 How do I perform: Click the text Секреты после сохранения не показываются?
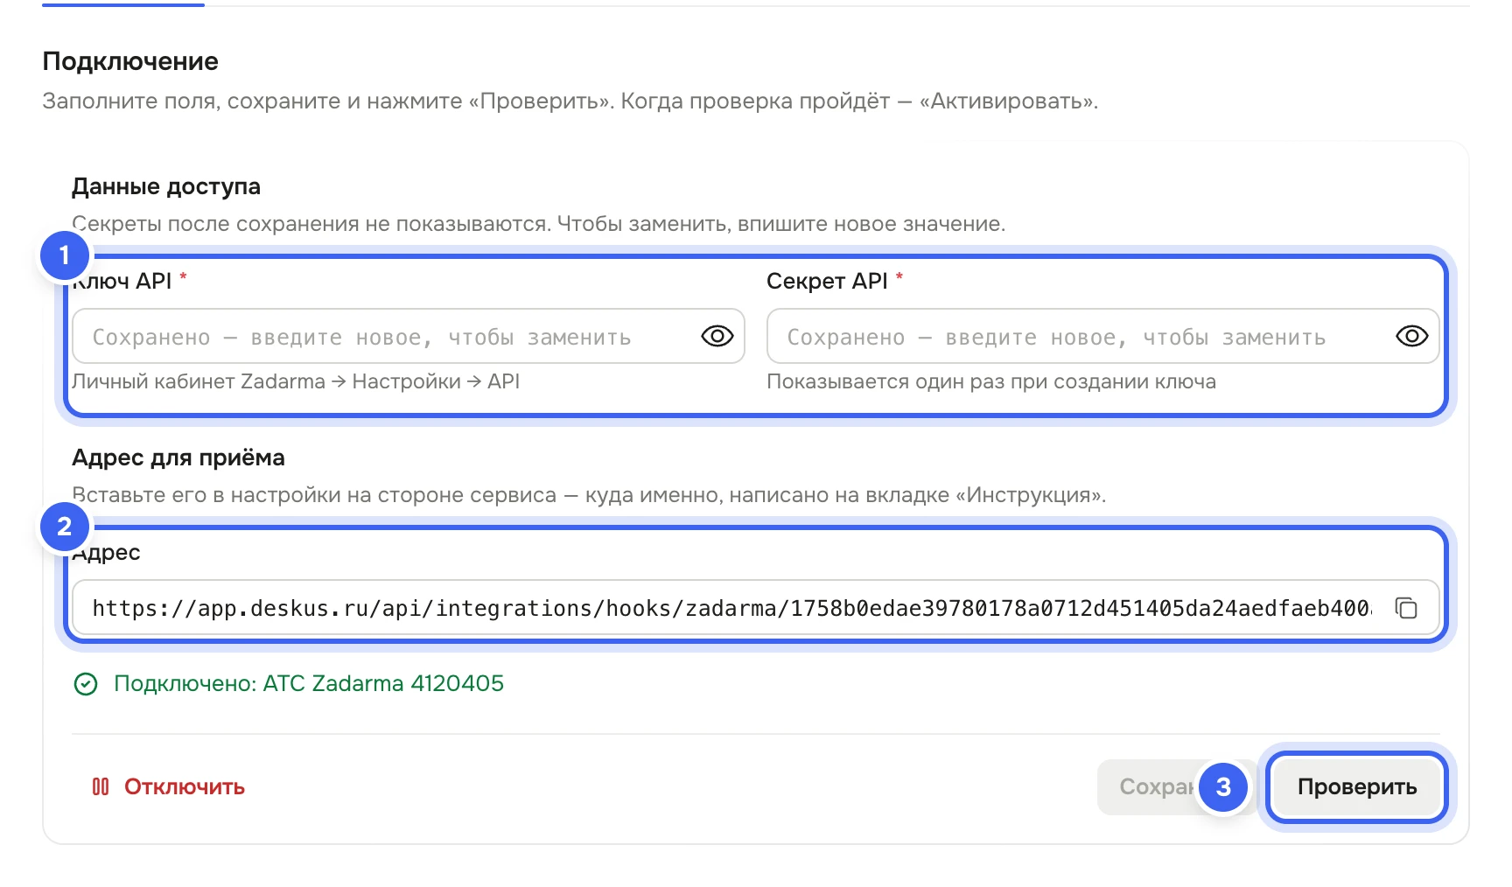(x=312, y=224)
